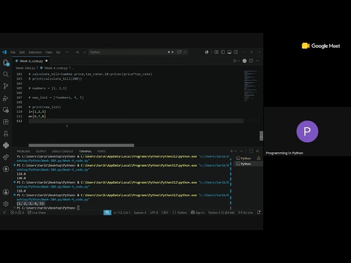Change encoding via UTF-8 status item
The height and width of the screenshot is (263, 351).
[x=154, y=213]
